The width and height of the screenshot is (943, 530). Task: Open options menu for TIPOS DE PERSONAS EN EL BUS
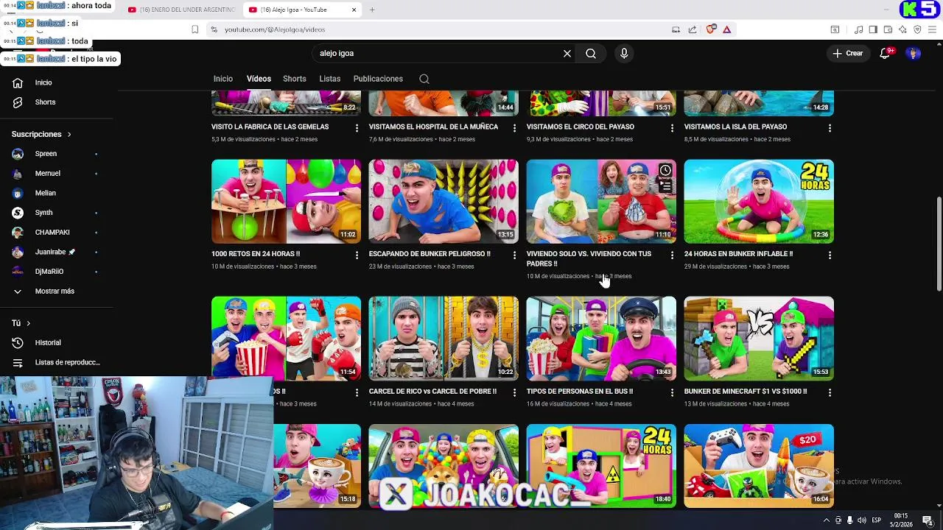[x=672, y=393]
